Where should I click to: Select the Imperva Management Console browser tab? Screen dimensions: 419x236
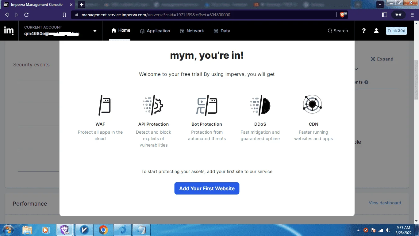[37, 5]
